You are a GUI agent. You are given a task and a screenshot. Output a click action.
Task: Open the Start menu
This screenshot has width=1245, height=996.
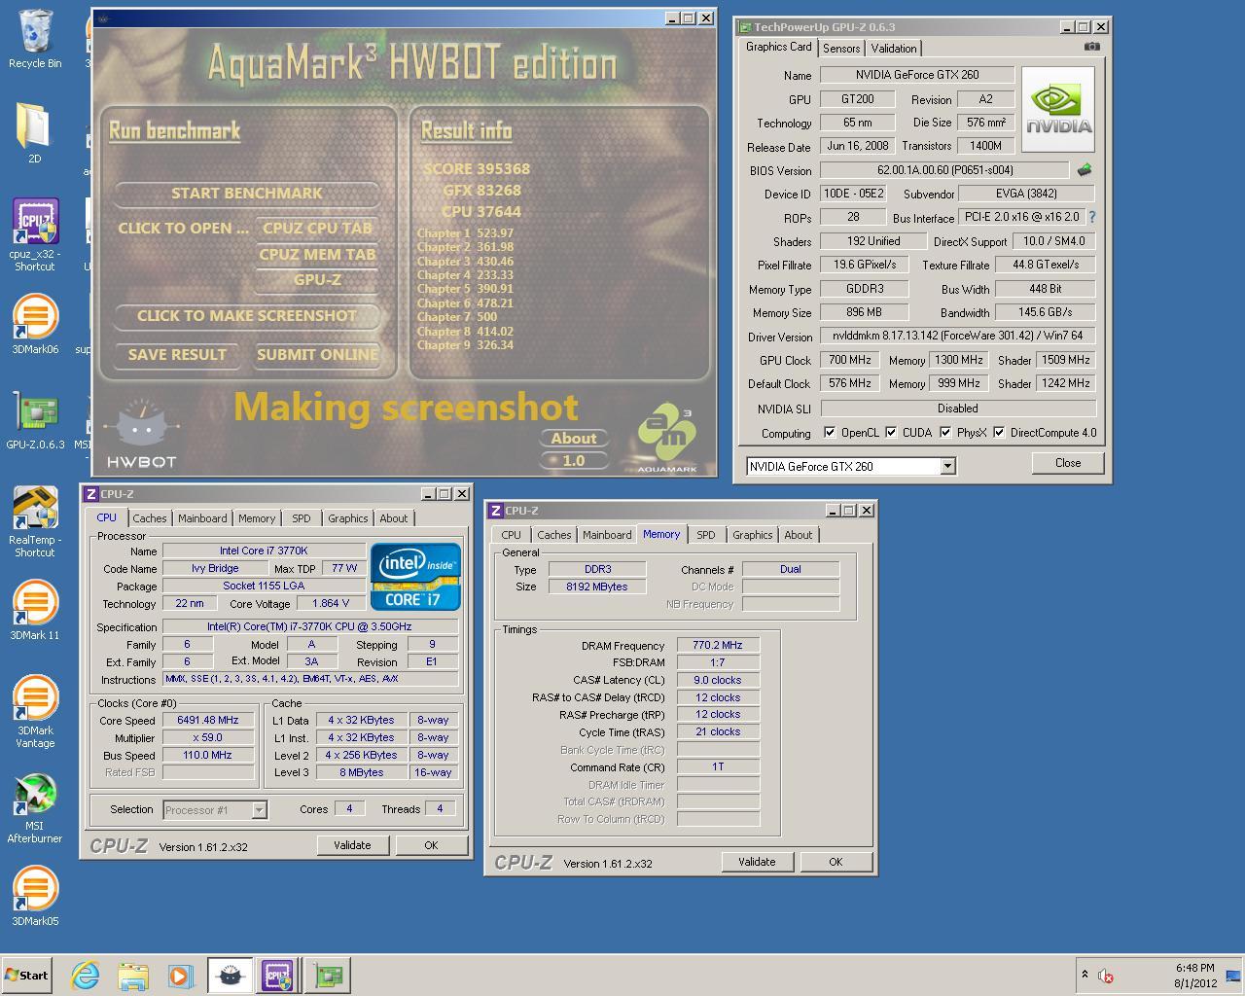click(x=26, y=976)
